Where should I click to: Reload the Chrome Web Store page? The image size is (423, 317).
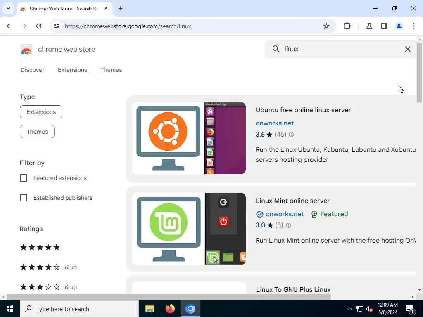pos(39,26)
